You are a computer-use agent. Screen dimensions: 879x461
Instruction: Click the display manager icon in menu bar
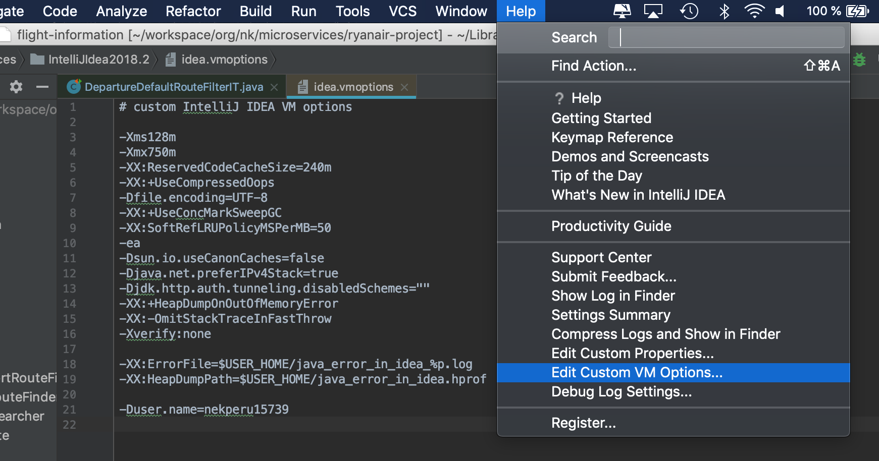tap(622, 11)
